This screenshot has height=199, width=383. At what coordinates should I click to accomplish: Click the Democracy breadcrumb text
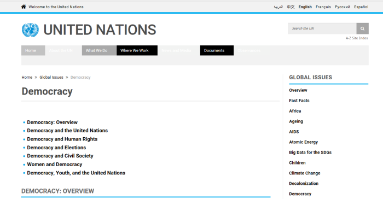(80, 78)
